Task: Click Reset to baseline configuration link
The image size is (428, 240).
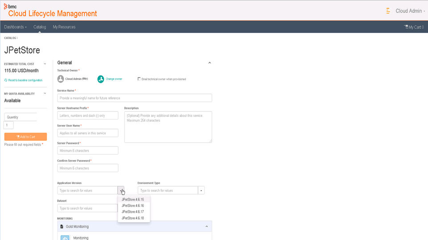Action: click(x=25, y=80)
